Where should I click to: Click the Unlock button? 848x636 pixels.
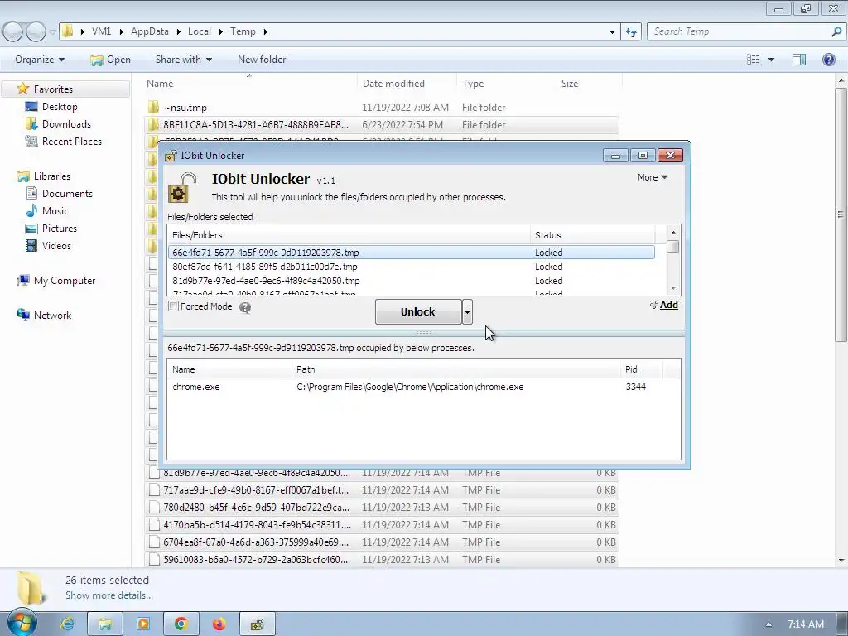click(x=418, y=312)
